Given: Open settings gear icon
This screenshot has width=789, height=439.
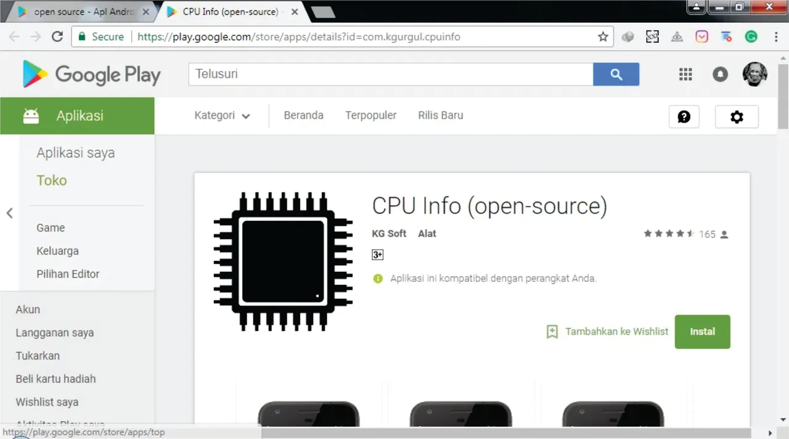Looking at the screenshot, I should pyautogui.click(x=737, y=117).
